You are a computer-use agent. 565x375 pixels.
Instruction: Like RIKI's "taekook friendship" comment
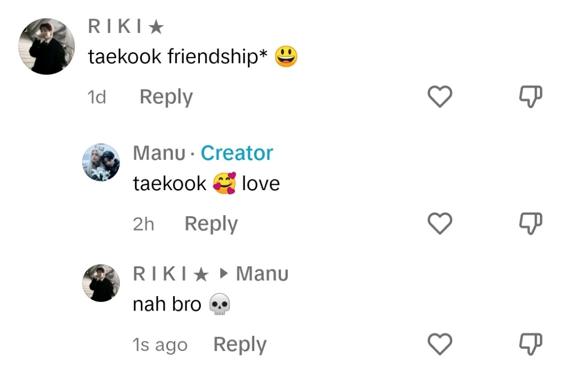pos(440,97)
